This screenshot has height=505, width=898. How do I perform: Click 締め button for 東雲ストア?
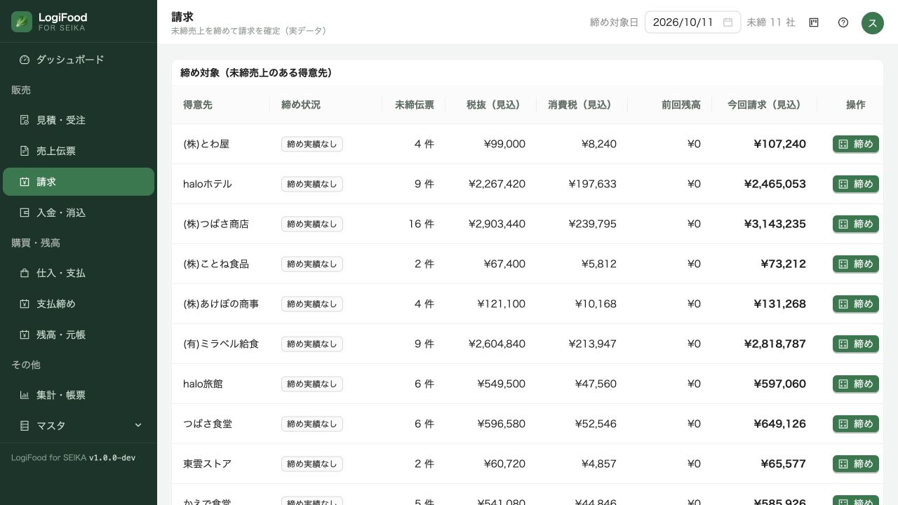[856, 464]
